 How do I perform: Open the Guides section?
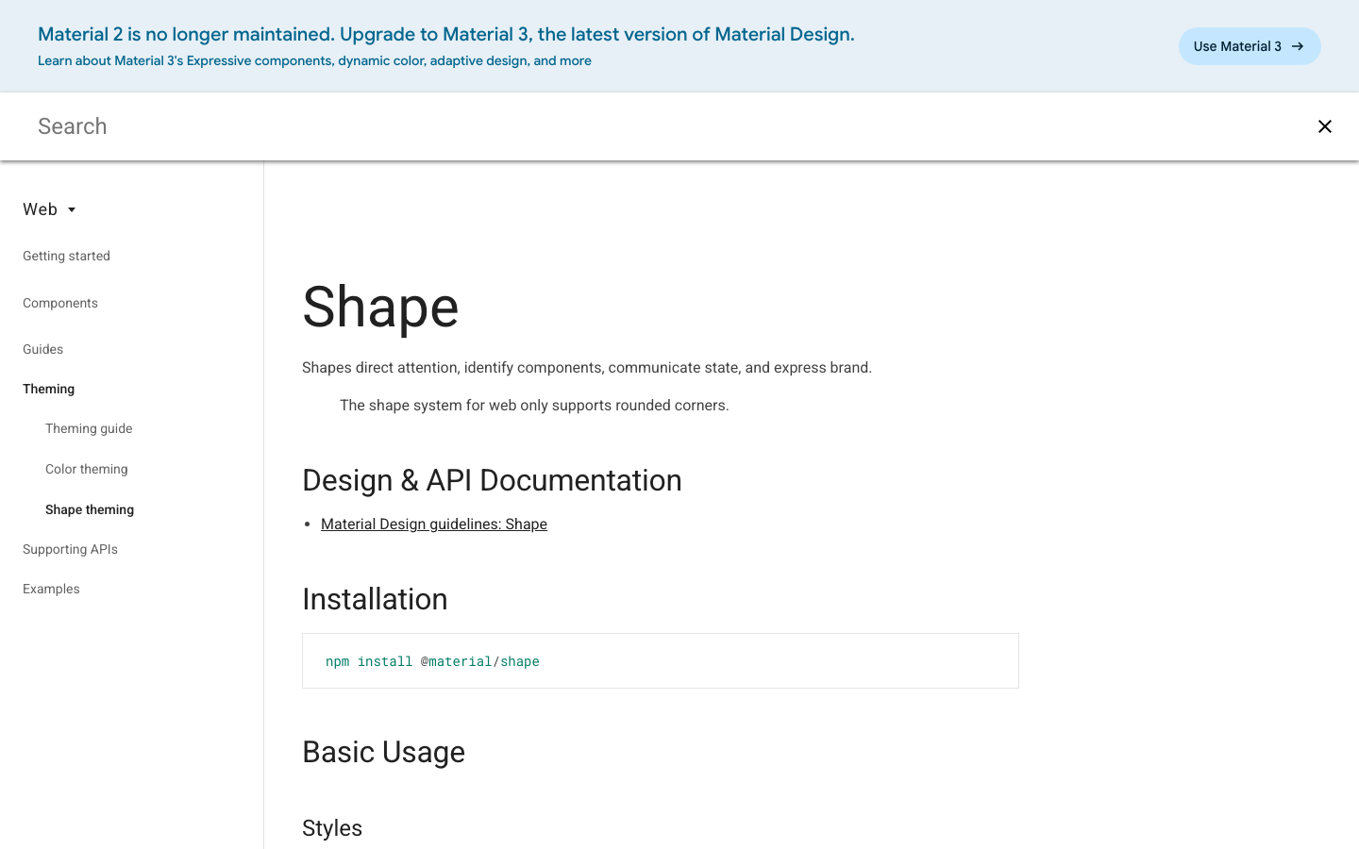(x=43, y=349)
